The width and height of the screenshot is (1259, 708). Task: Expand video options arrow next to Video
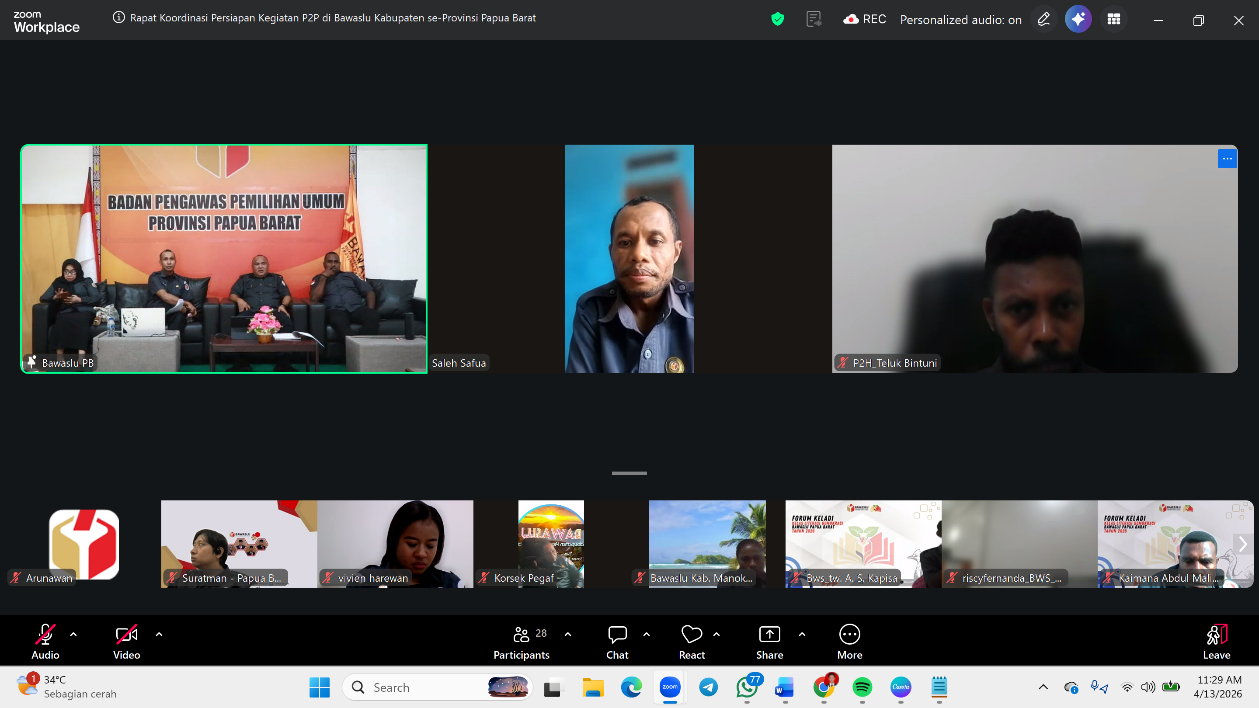(x=159, y=634)
